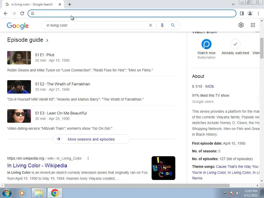Click the scroll-right arrow of horizontal scrollbar
264x198 pixels.
coord(257,185)
